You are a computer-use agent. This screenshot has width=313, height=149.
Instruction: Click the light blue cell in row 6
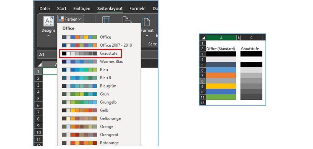click(x=221, y=70)
